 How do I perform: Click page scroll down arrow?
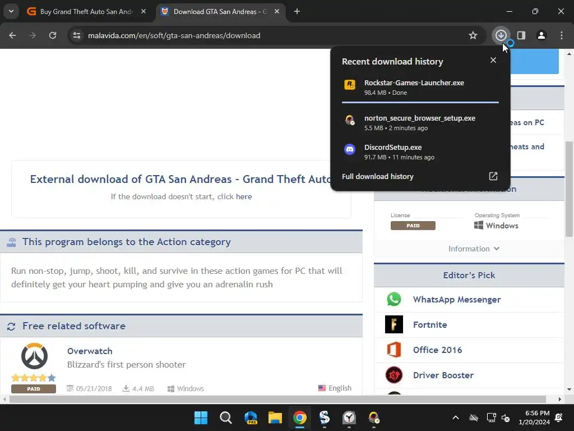click(569, 389)
